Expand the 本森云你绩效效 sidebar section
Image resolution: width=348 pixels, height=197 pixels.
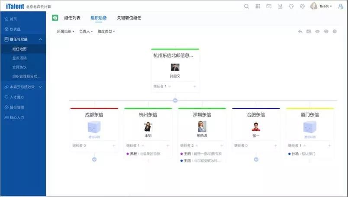pos(40,87)
